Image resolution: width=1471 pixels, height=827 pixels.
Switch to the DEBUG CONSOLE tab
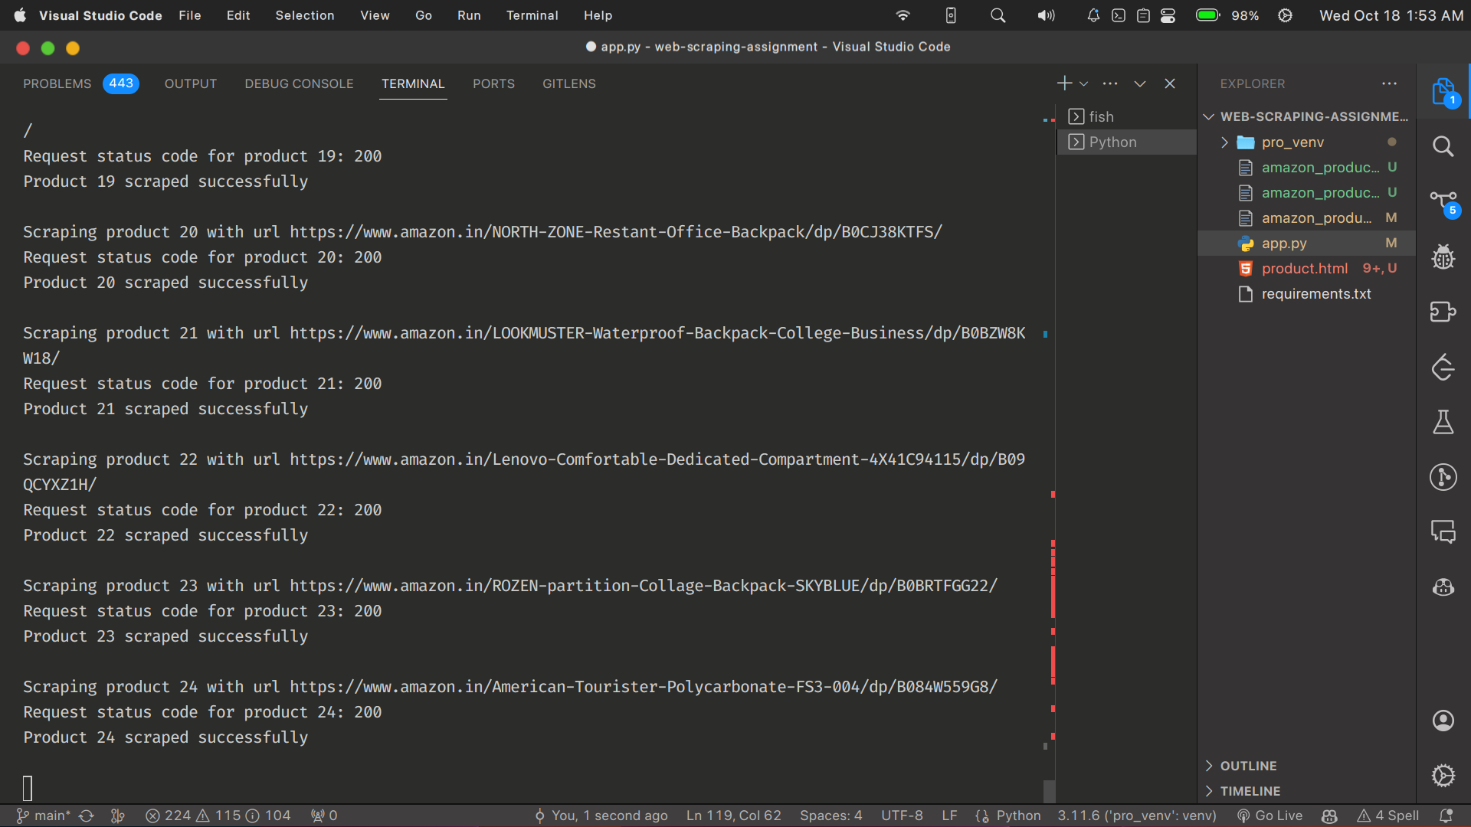coord(299,83)
